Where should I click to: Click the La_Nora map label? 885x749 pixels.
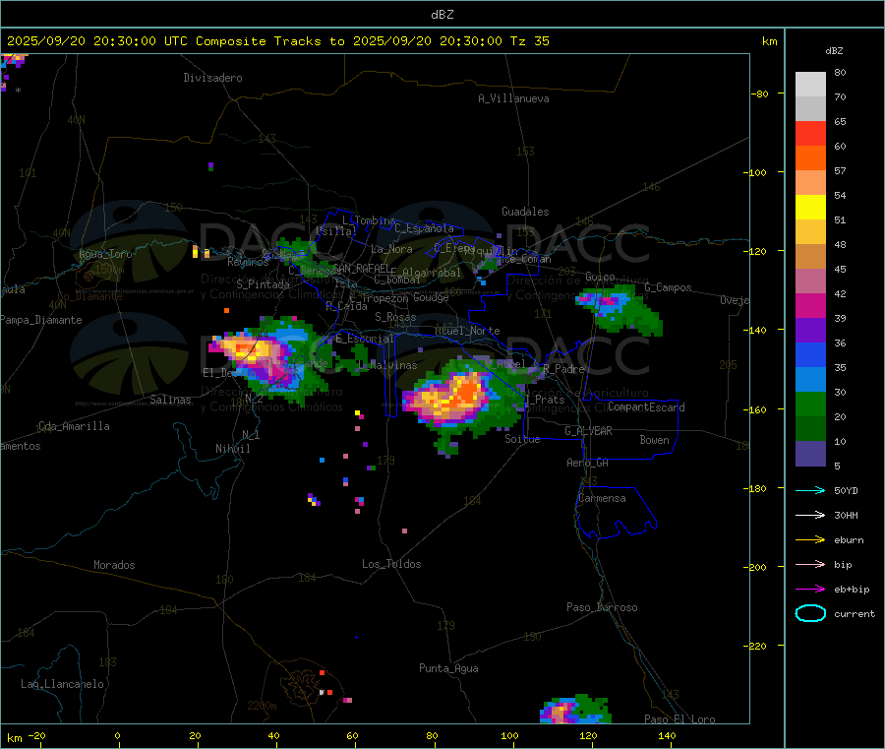[x=391, y=249]
